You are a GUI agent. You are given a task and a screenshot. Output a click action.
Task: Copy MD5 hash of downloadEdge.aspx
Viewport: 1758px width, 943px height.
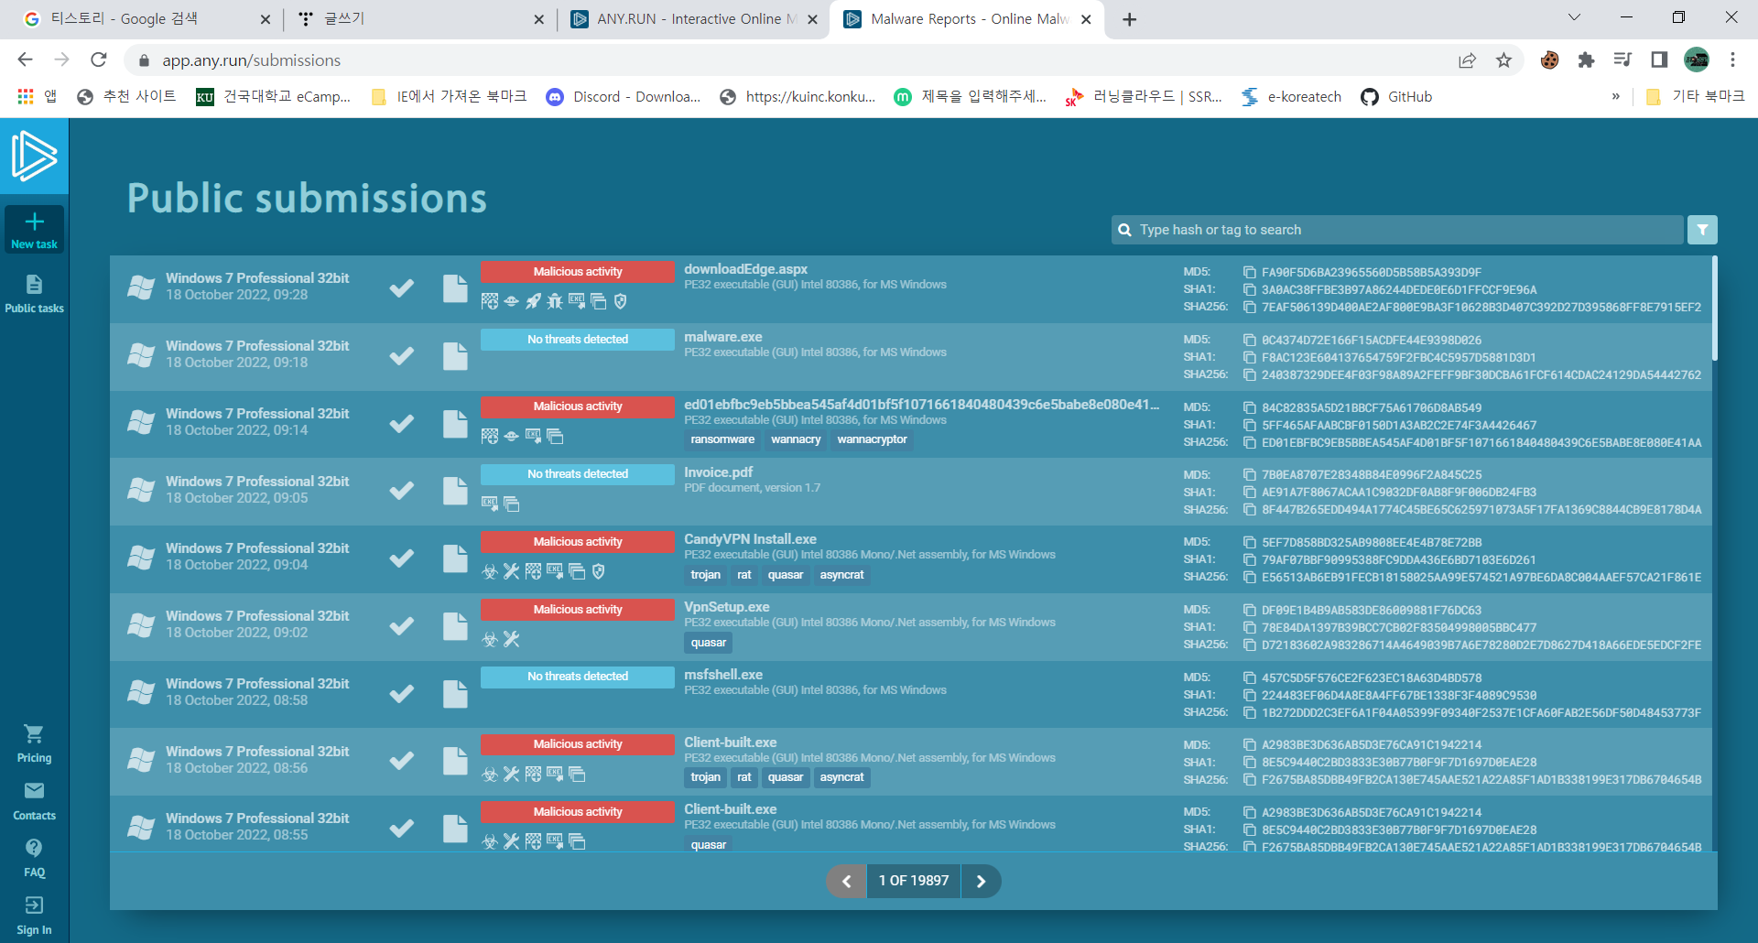1249,272
